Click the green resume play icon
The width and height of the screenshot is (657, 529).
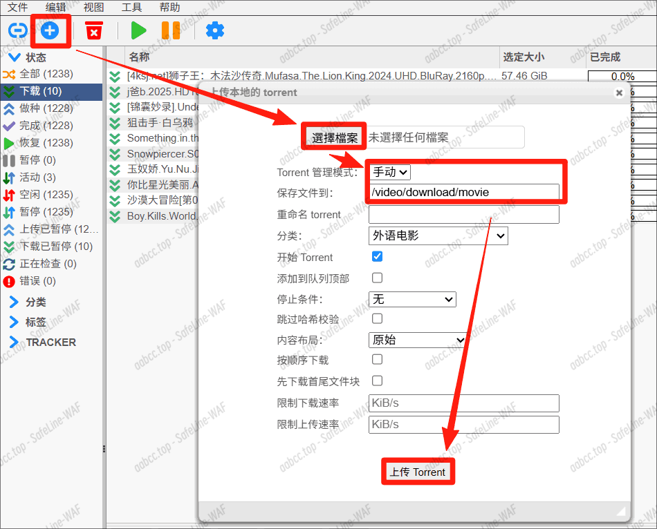click(x=138, y=30)
